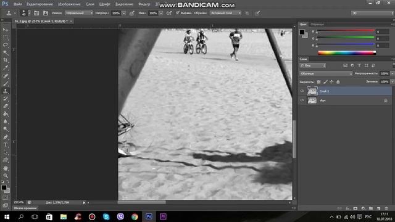Open the Изображение menu

tap(69, 4)
